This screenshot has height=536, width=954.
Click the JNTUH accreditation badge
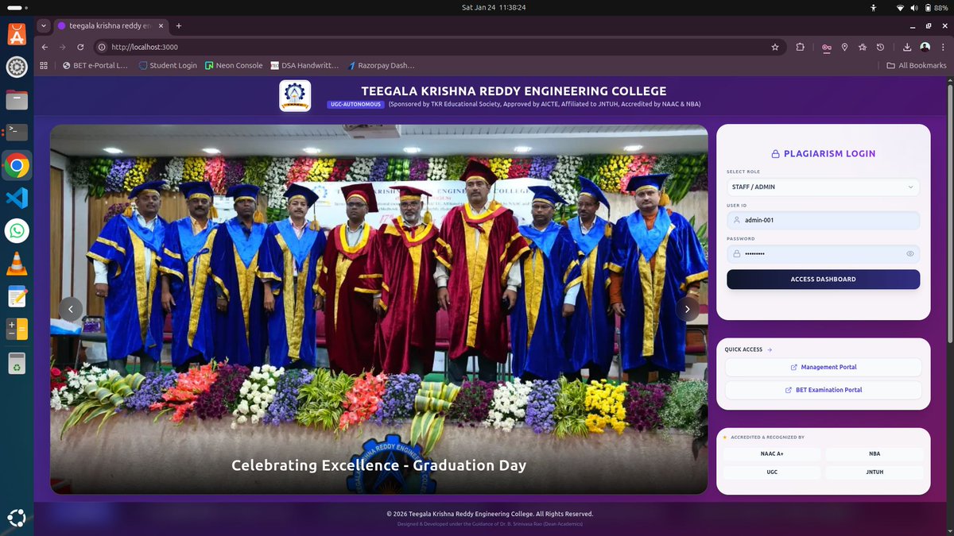coord(874,472)
